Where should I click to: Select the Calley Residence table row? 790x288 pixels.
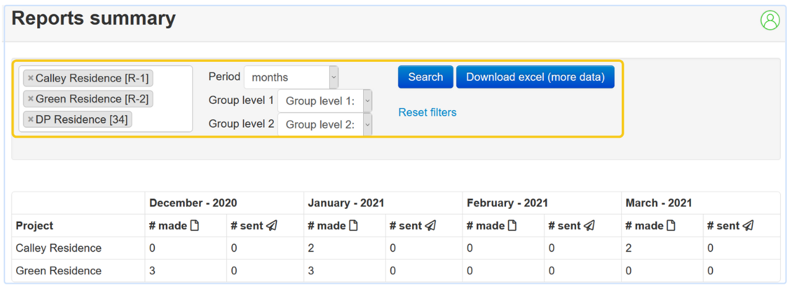(59, 248)
